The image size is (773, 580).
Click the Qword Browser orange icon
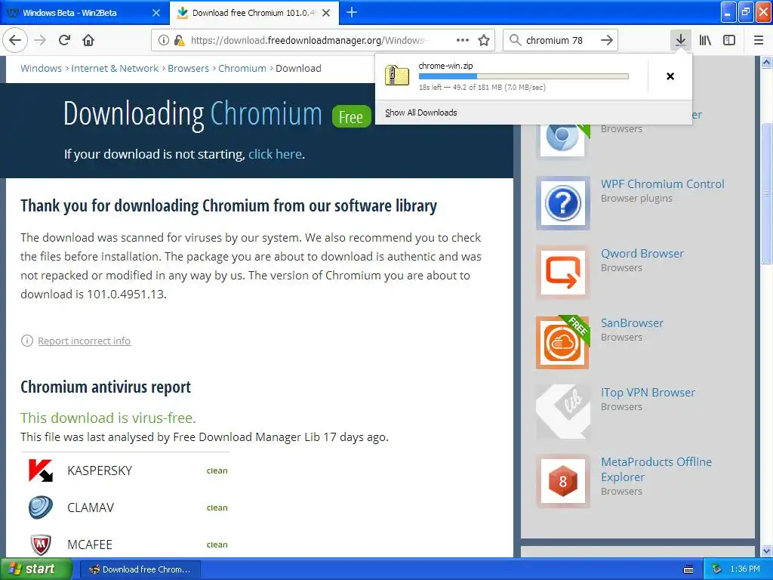(x=563, y=273)
